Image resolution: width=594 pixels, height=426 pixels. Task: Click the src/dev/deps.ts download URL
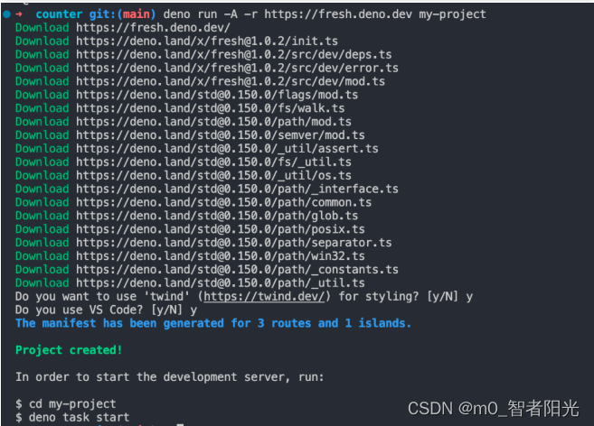pyautogui.click(x=234, y=54)
